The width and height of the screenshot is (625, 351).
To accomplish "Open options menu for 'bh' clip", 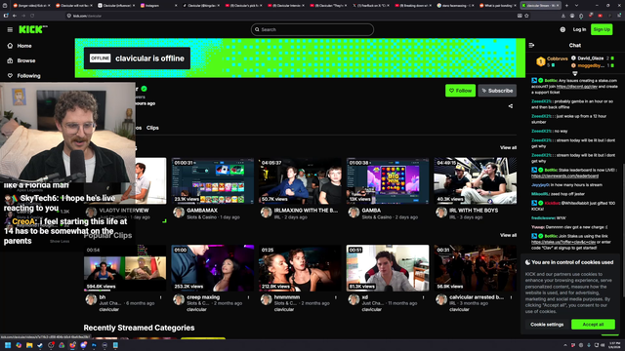I will click(x=160, y=297).
